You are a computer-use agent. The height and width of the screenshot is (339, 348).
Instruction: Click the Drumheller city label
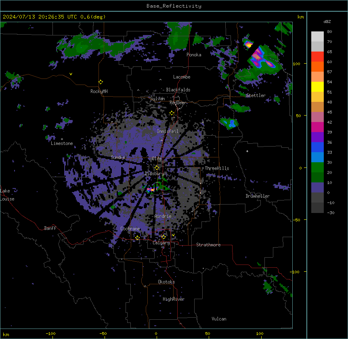[258, 196]
